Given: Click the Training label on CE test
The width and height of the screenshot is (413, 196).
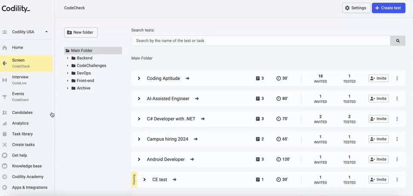Looking at the screenshot, I should [134, 179].
